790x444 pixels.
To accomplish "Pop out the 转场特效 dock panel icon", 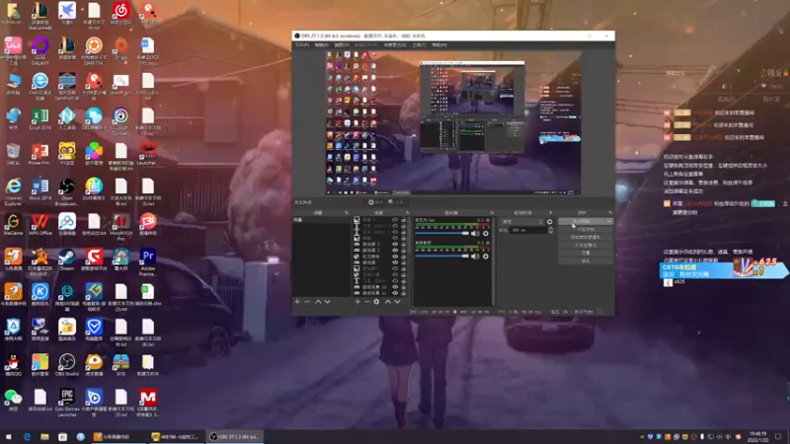I will tap(551, 213).
